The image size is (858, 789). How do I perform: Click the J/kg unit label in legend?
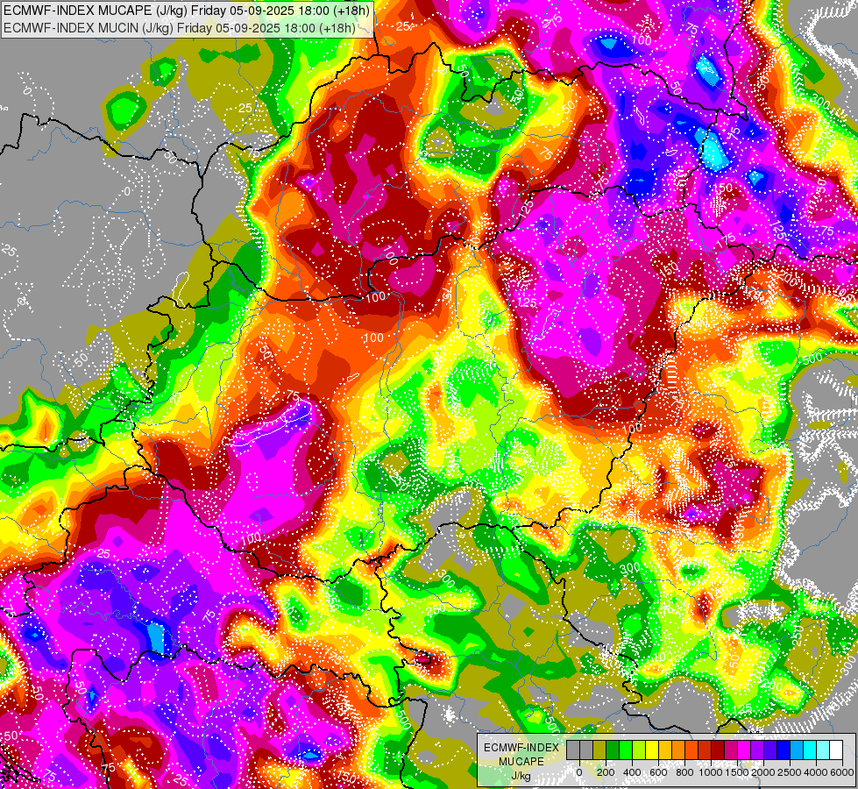coord(521,777)
